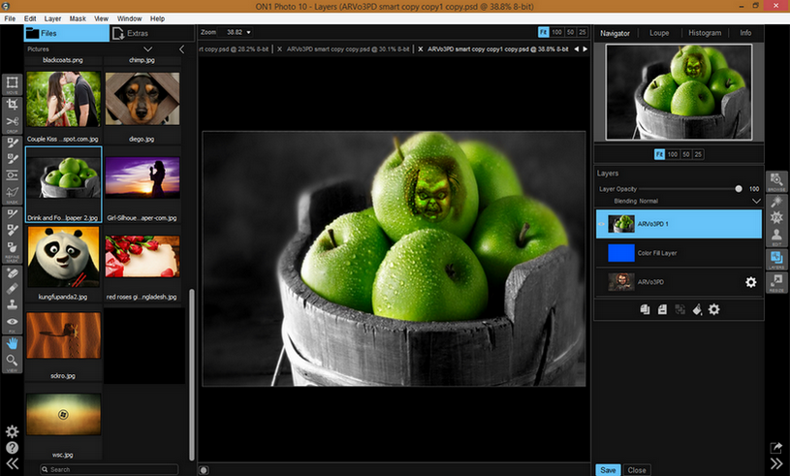Image resolution: width=790 pixels, height=476 pixels.
Task: Adjust the Layer Opacity slider handle
Action: click(x=738, y=189)
